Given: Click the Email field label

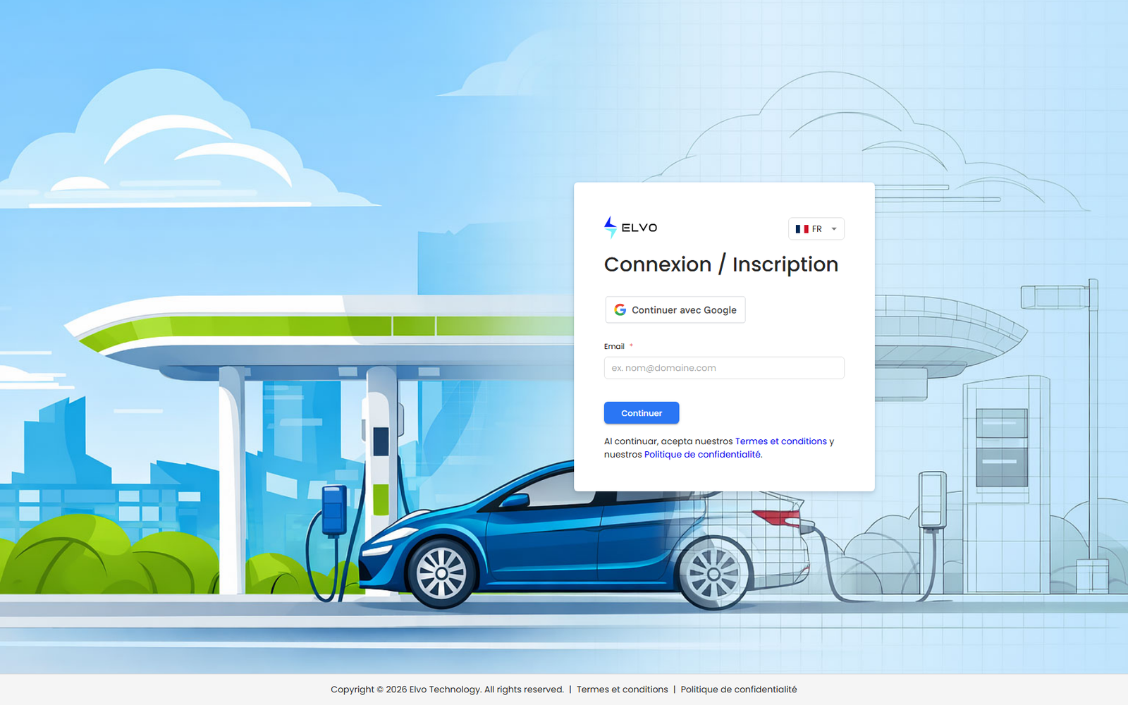Looking at the screenshot, I should pos(614,346).
